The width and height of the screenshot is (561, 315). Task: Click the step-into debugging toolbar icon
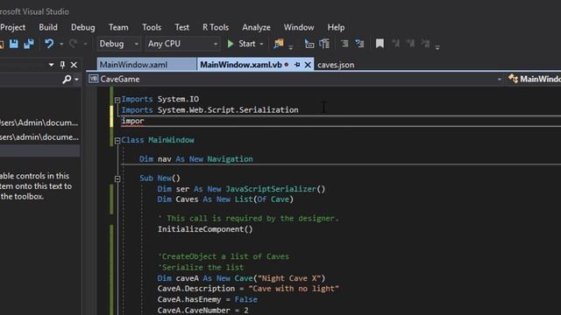309,44
